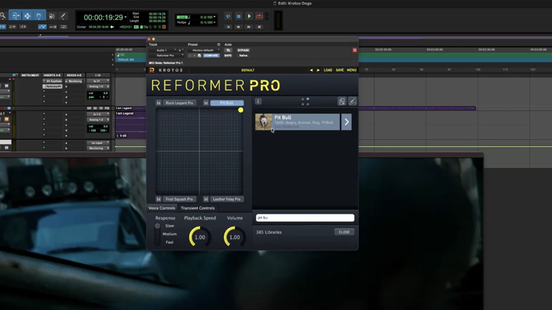552x310 pixels.
Task: Open the Reformer Pro insert selector dropdown
Action: (x=166, y=55)
